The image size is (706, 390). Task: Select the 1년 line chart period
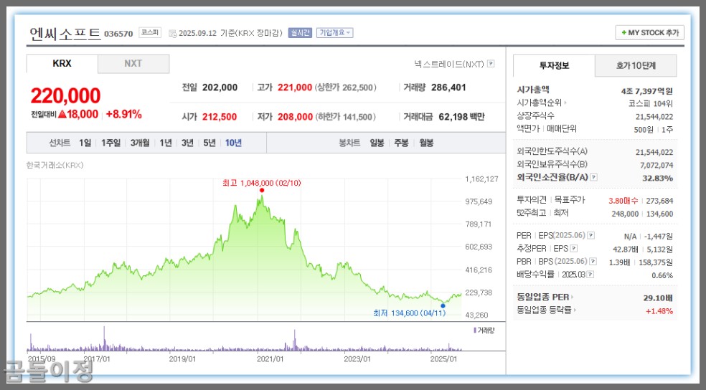pos(166,143)
